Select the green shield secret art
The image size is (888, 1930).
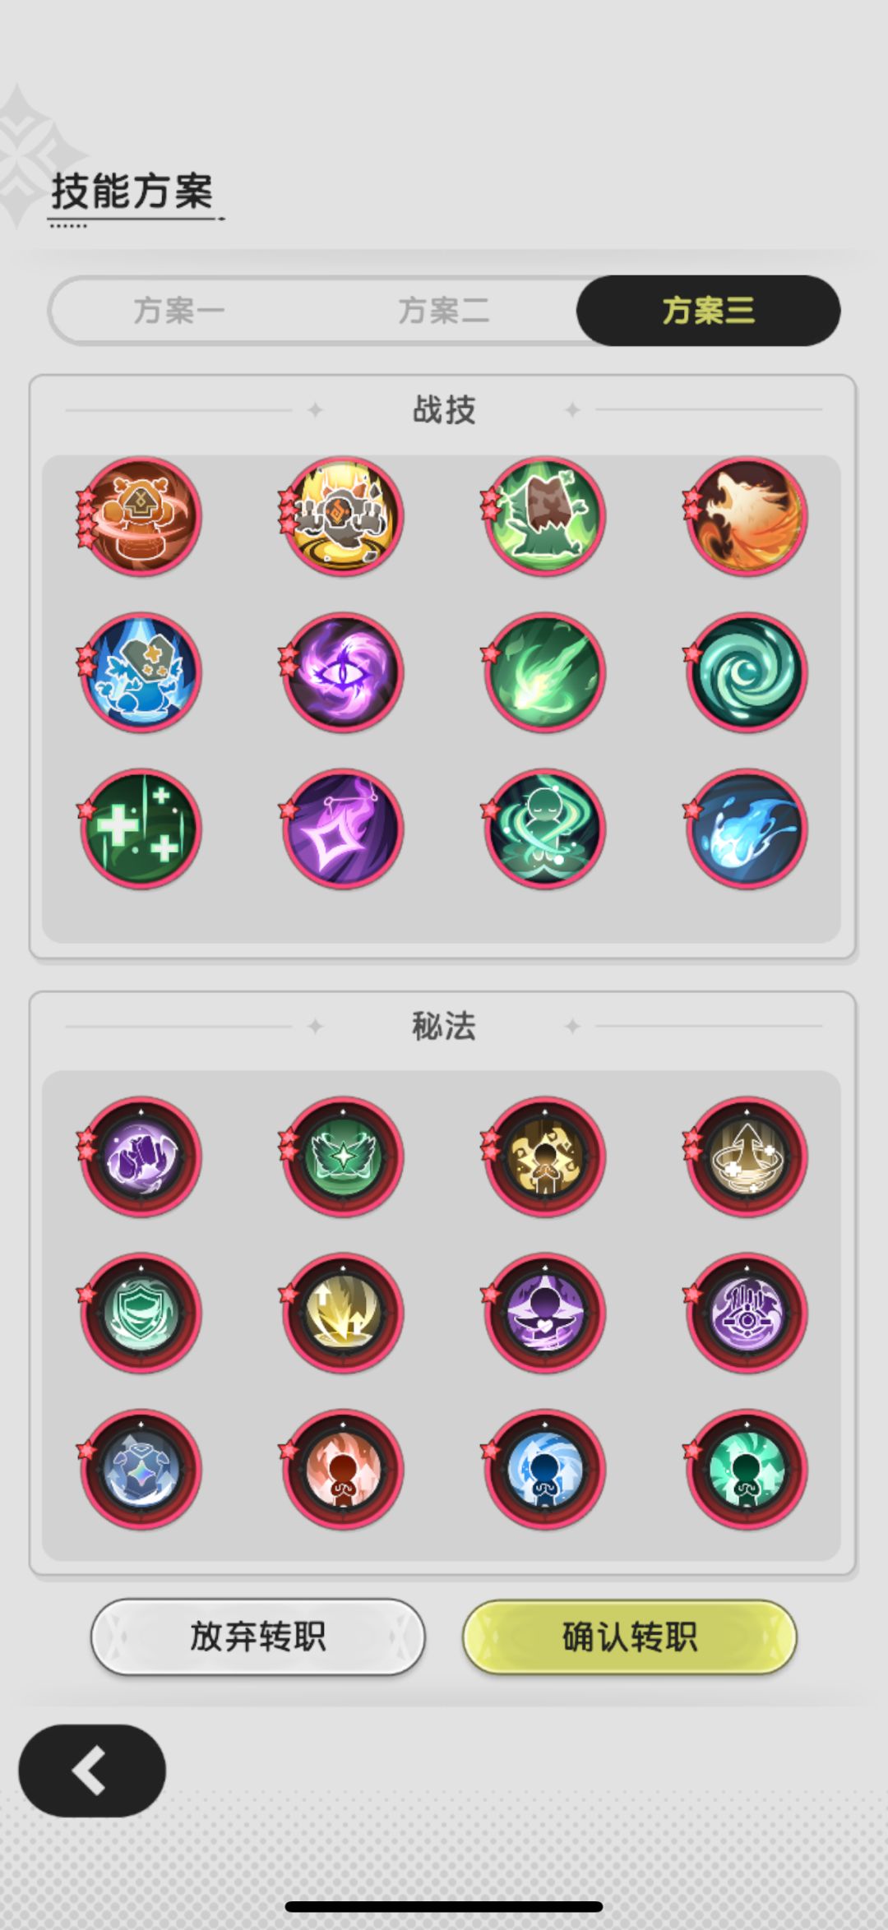tap(141, 1313)
